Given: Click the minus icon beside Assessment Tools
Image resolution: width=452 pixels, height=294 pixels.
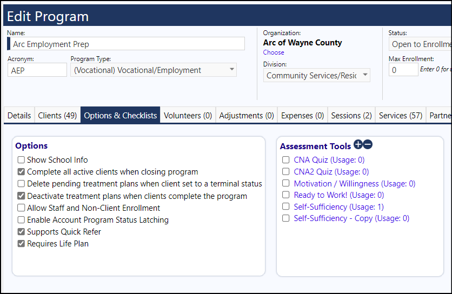Looking at the screenshot, I should click(x=368, y=144).
